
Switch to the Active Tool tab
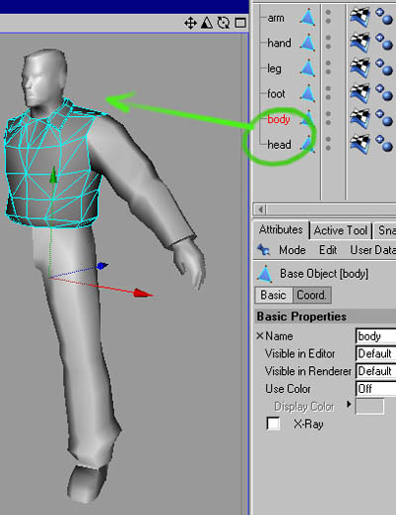click(x=341, y=230)
